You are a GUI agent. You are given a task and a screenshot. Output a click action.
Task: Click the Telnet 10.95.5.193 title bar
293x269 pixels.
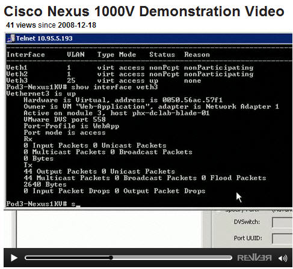tap(149, 38)
